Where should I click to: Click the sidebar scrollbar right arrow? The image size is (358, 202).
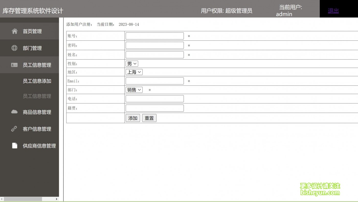[x=57, y=199]
